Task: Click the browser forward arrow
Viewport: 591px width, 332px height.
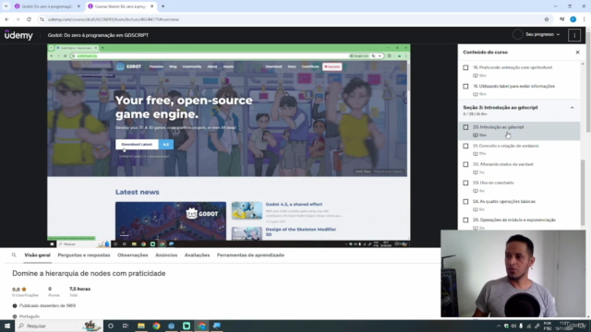Action: point(18,19)
